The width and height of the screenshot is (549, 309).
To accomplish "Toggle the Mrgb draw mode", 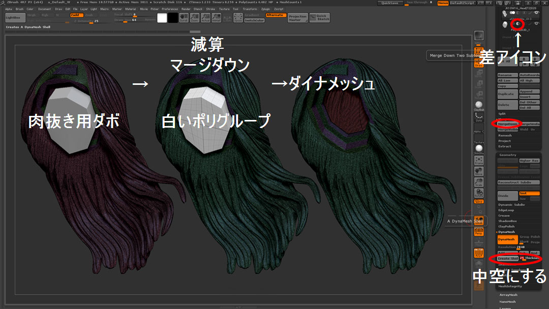I will click(x=33, y=15).
